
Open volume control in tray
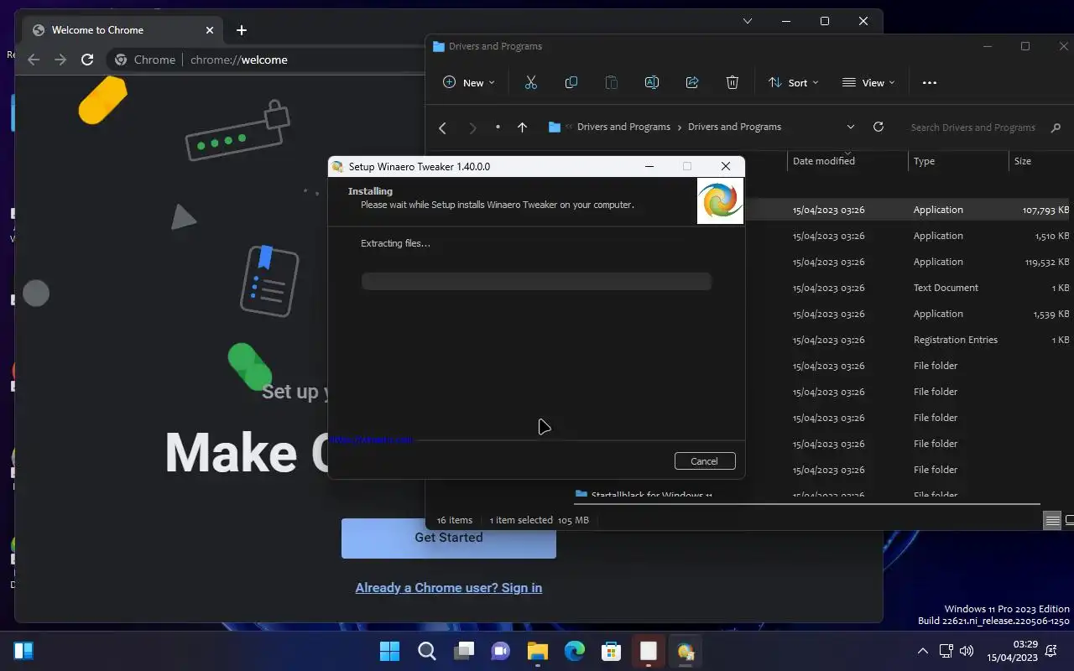click(966, 651)
